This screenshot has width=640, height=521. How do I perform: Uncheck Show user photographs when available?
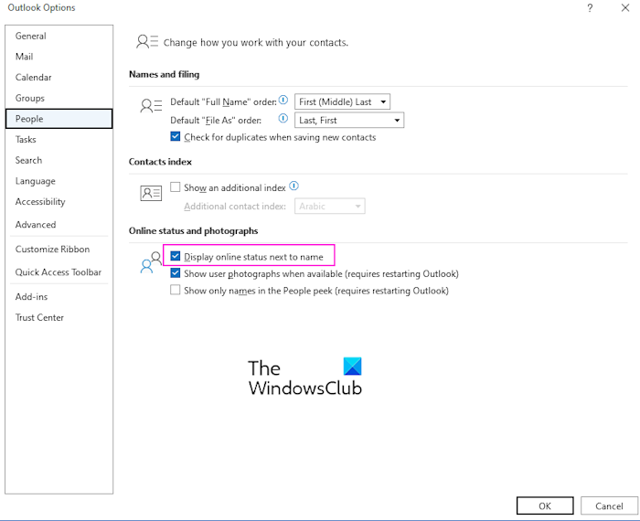tap(176, 273)
